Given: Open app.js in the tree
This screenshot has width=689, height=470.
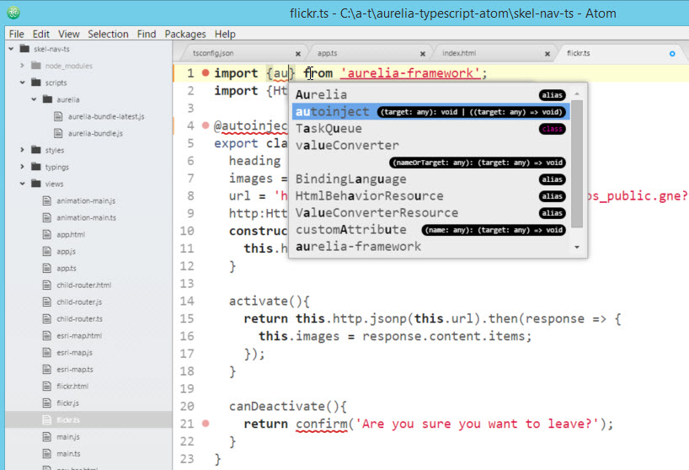Looking at the screenshot, I should pyautogui.click(x=66, y=251).
